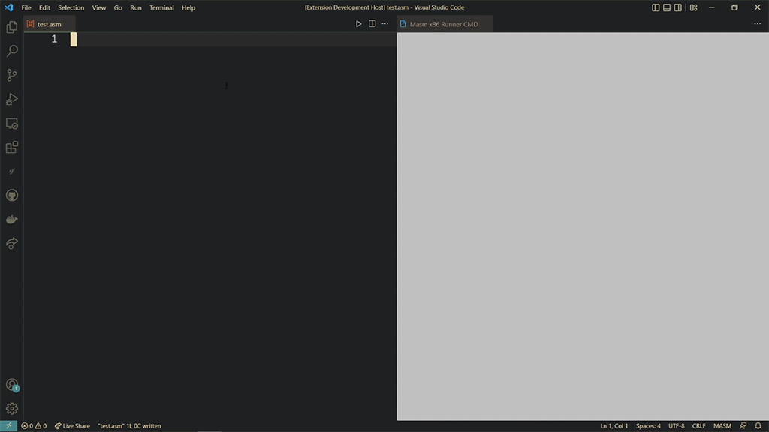The height and width of the screenshot is (432, 769).
Task: Change the UTF-8 file encoding
Action: (676, 426)
